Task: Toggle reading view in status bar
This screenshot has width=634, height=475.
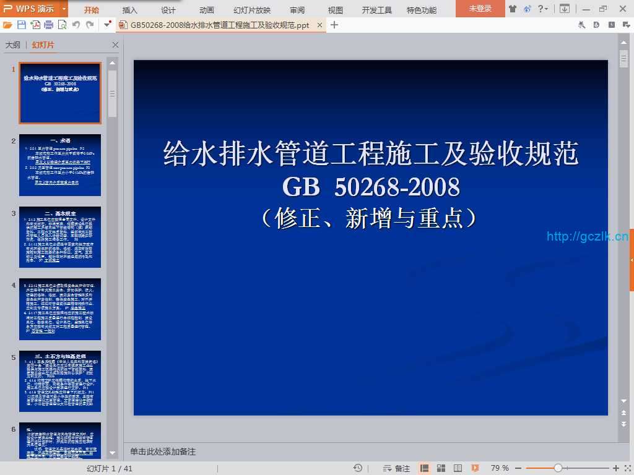Action: tap(458, 468)
